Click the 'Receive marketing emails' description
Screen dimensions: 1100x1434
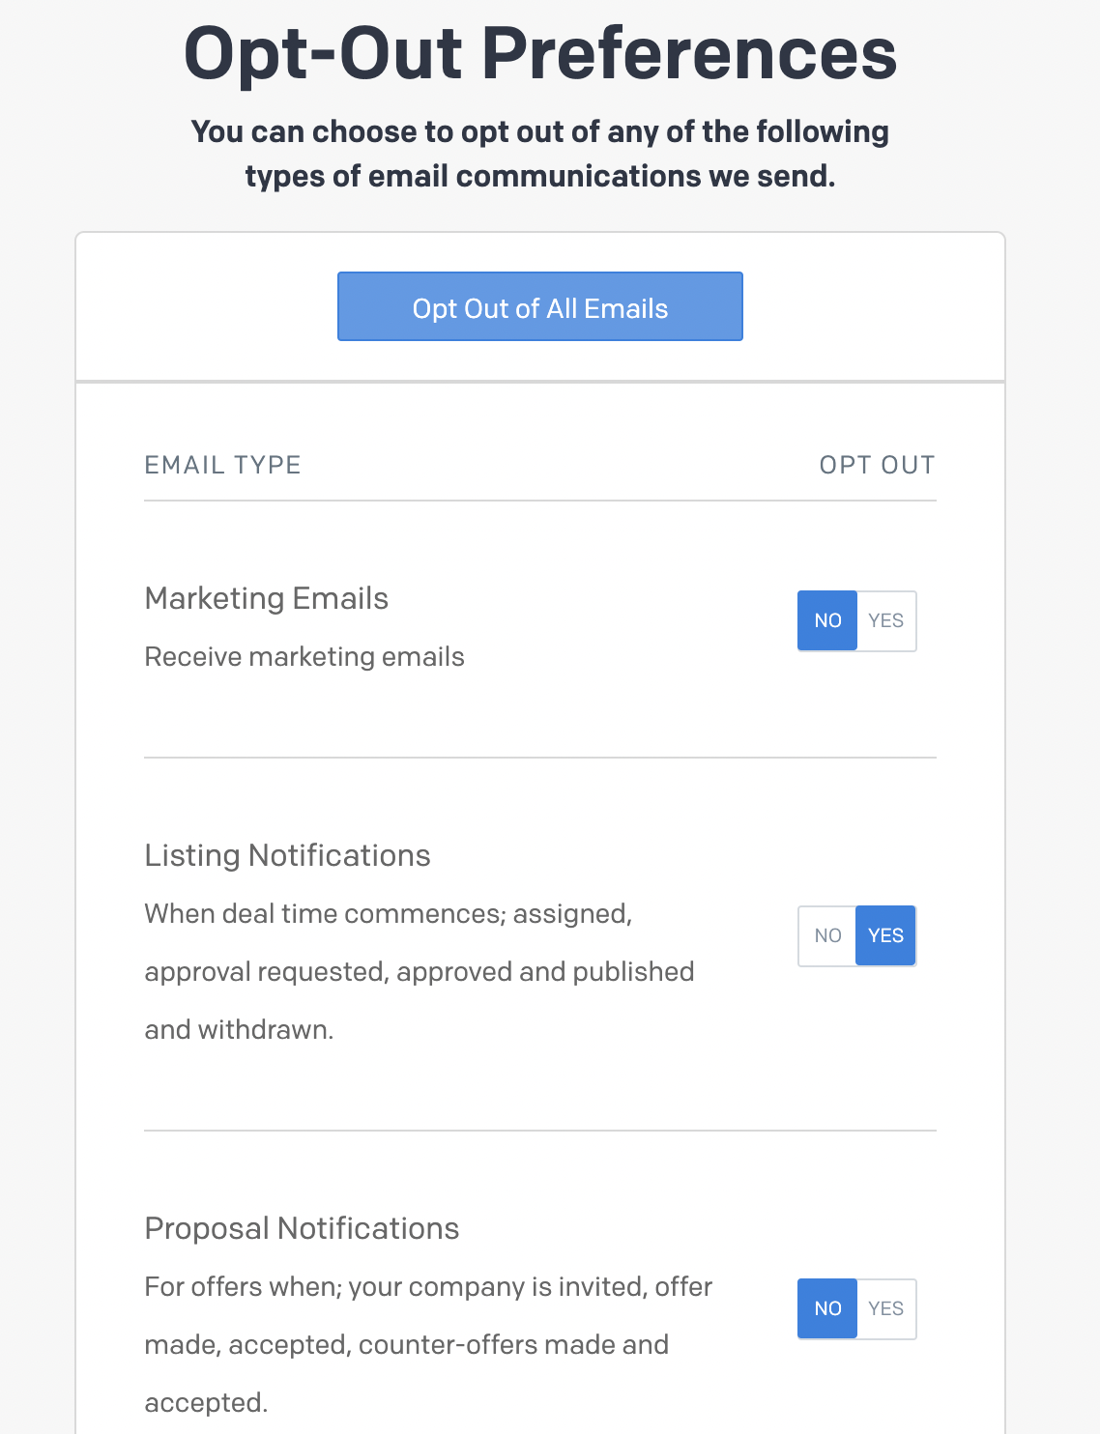pyautogui.click(x=304, y=657)
